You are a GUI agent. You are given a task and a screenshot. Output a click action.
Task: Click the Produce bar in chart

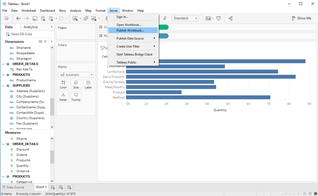pos(154,92)
